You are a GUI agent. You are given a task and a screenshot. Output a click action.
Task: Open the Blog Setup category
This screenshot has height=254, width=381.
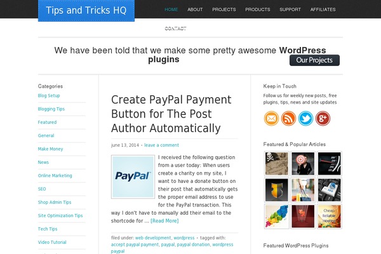tap(49, 95)
